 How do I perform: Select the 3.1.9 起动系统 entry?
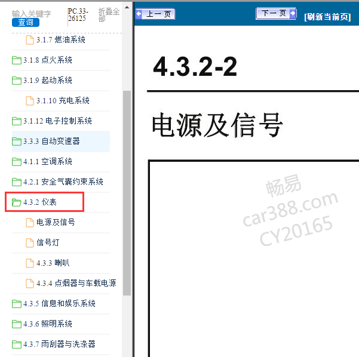click(48, 81)
